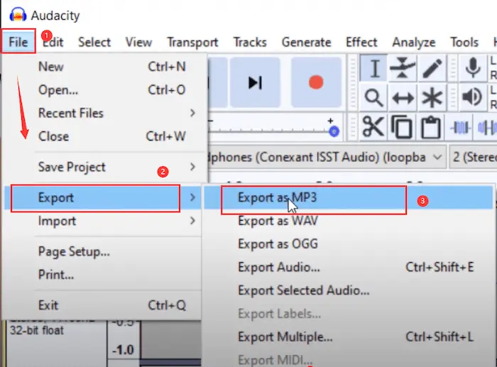This screenshot has width=497, height=367.
Task: Open the Transport menu
Action: click(x=192, y=42)
